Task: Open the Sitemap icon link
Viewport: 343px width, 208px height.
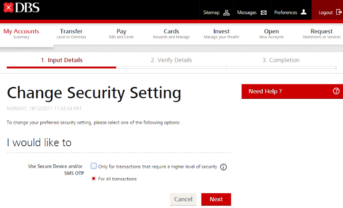Action: (x=226, y=13)
